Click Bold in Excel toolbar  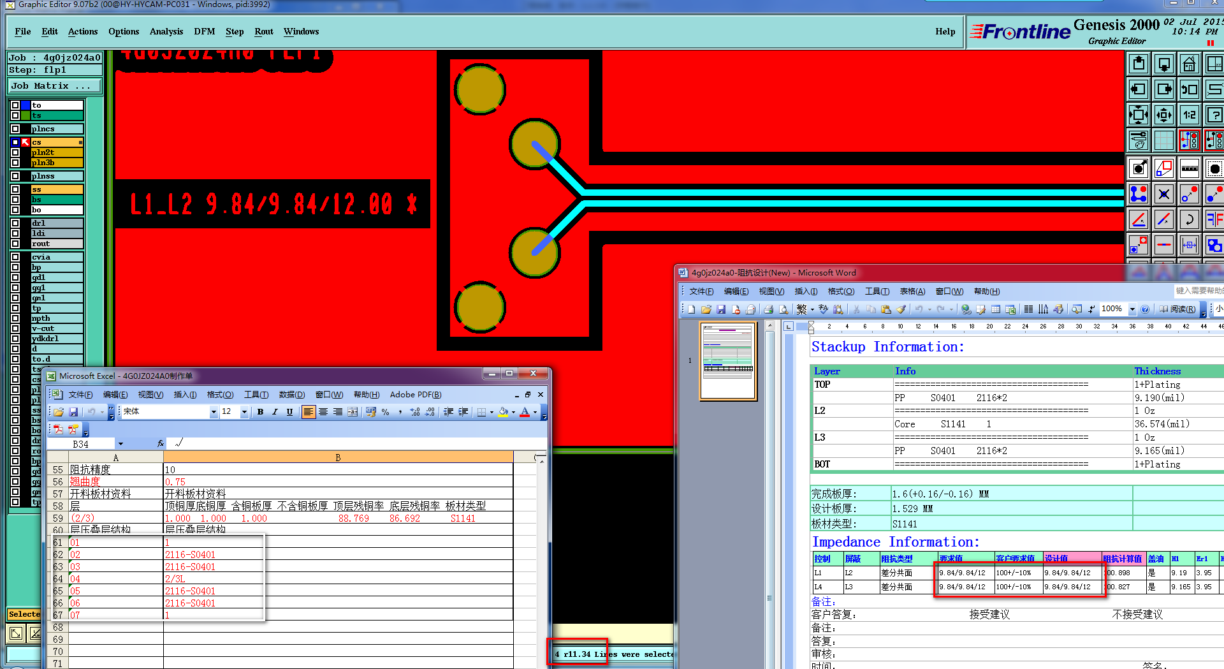click(260, 412)
